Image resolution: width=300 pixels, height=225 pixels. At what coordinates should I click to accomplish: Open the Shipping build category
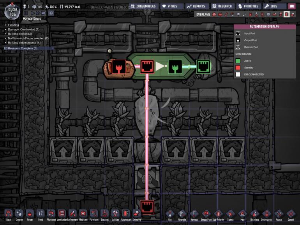[x=137, y=215]
